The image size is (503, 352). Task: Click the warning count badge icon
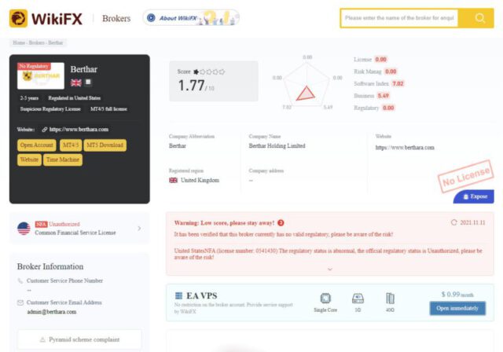point(281,222)
